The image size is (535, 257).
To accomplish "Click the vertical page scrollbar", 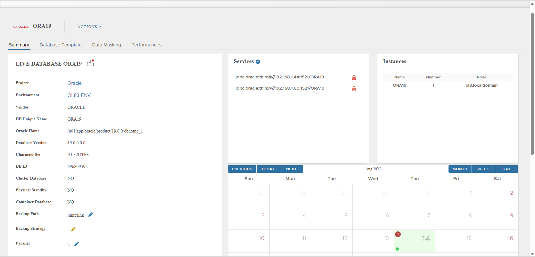I will coord(532,83).
